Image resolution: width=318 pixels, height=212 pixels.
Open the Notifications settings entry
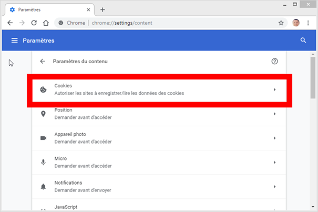pos(158,186)
